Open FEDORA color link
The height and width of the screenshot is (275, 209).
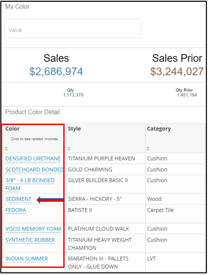(x=16, y=210)
